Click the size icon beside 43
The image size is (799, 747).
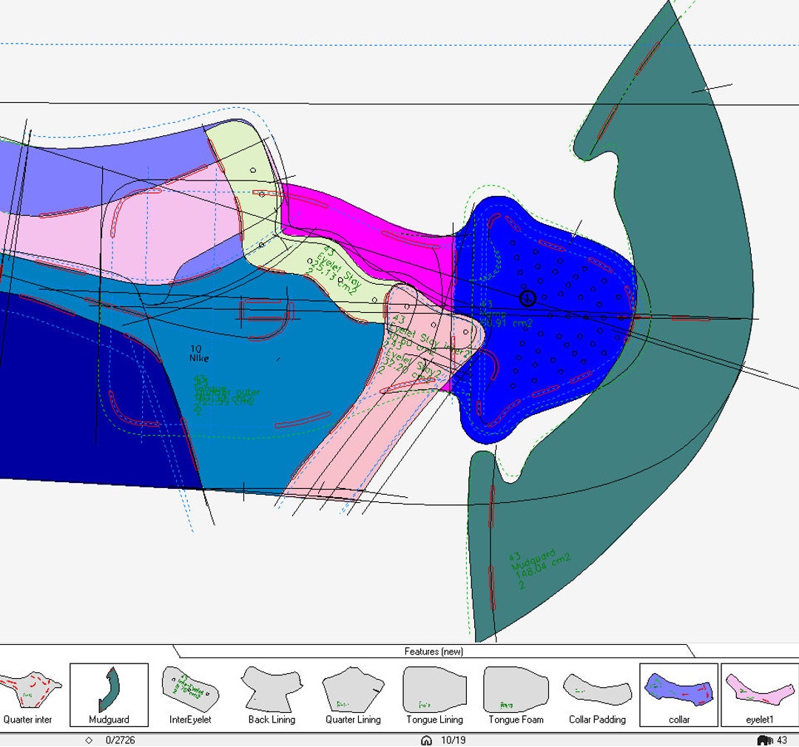click(764, 740)
